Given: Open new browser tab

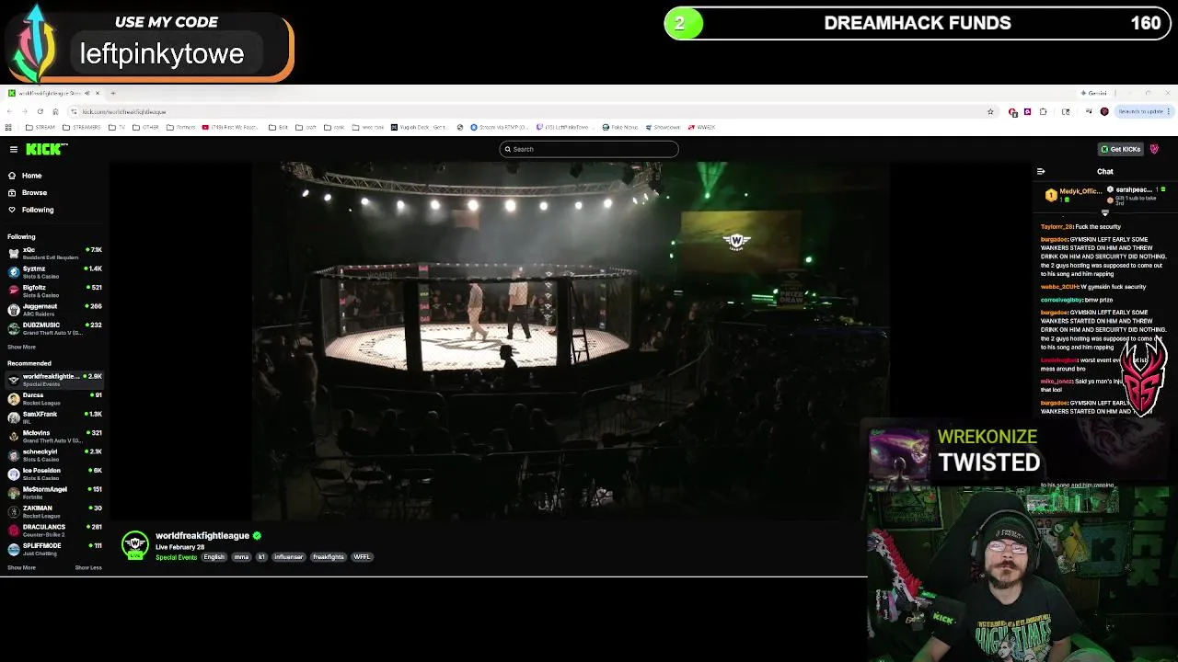Looking at the screenshot, I should coord(113,93).
